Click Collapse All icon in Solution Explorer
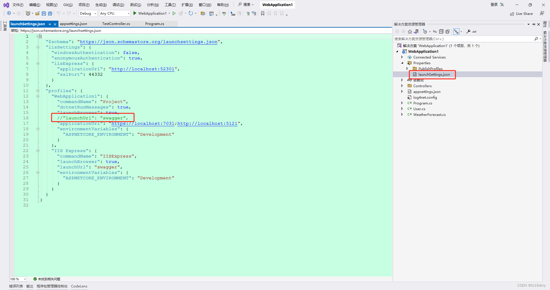 tap(441, 32)
